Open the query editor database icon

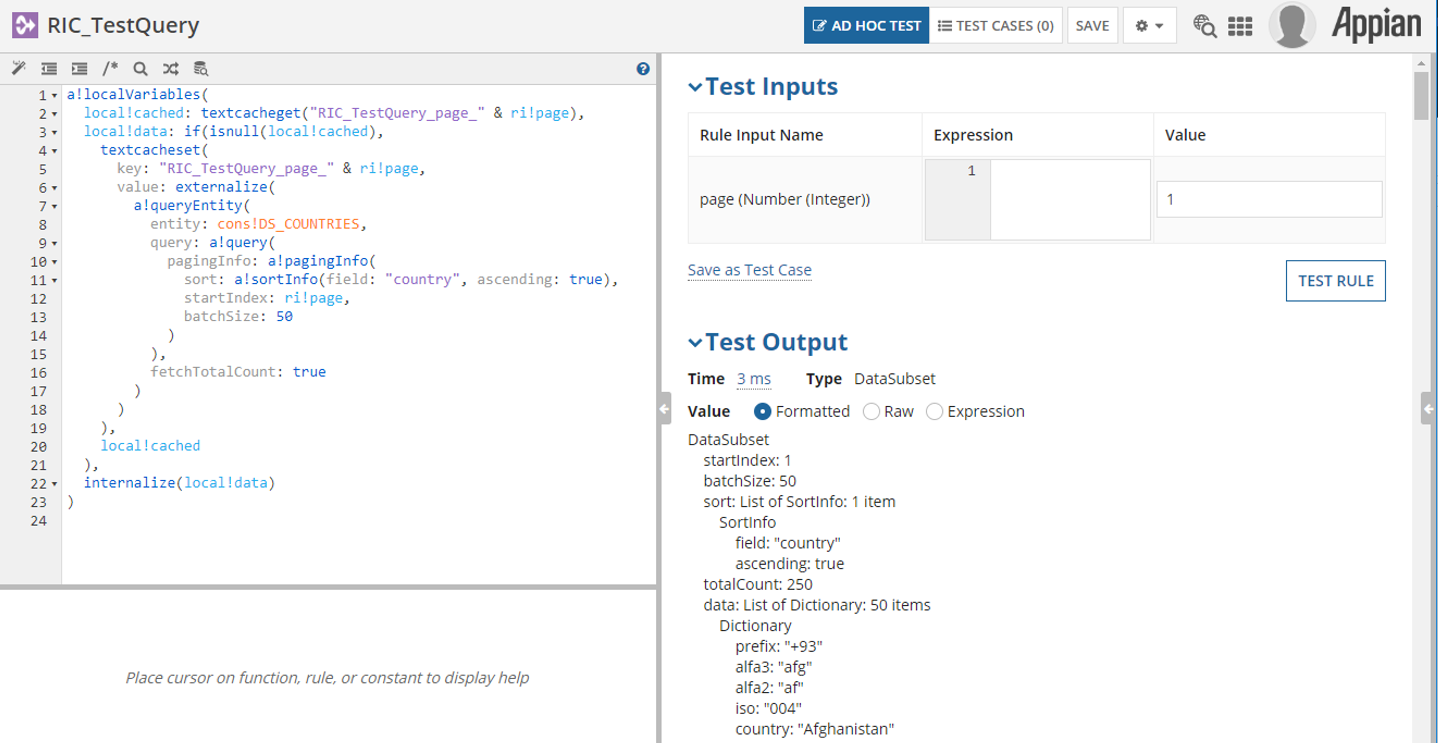coord(201,69)
